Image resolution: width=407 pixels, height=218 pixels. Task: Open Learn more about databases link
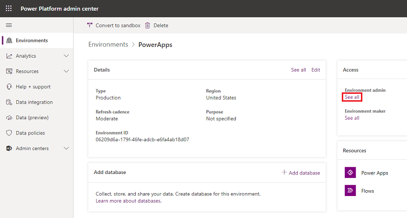[128, 201]
